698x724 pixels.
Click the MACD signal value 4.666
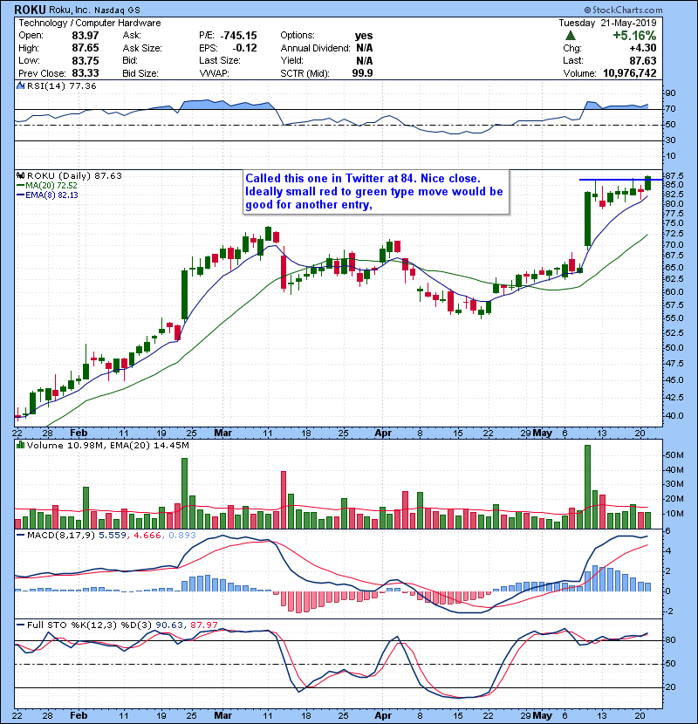pyautogui.click(x=147, y=536)
